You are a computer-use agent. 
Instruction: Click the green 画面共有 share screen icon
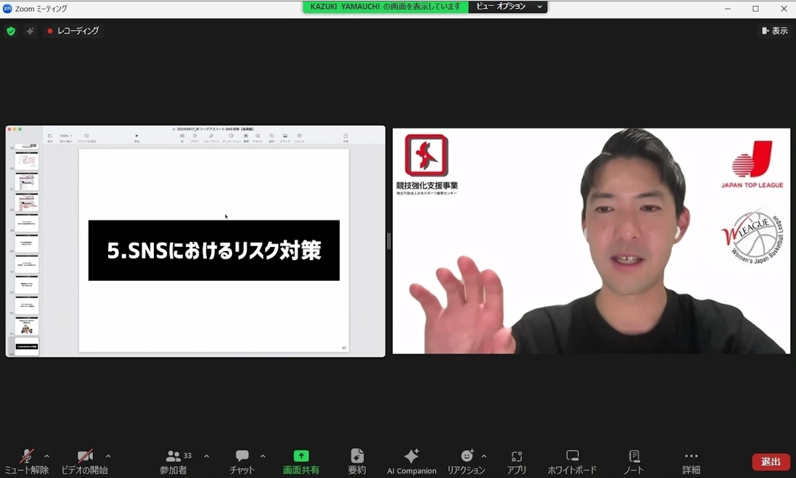(301, 456)
